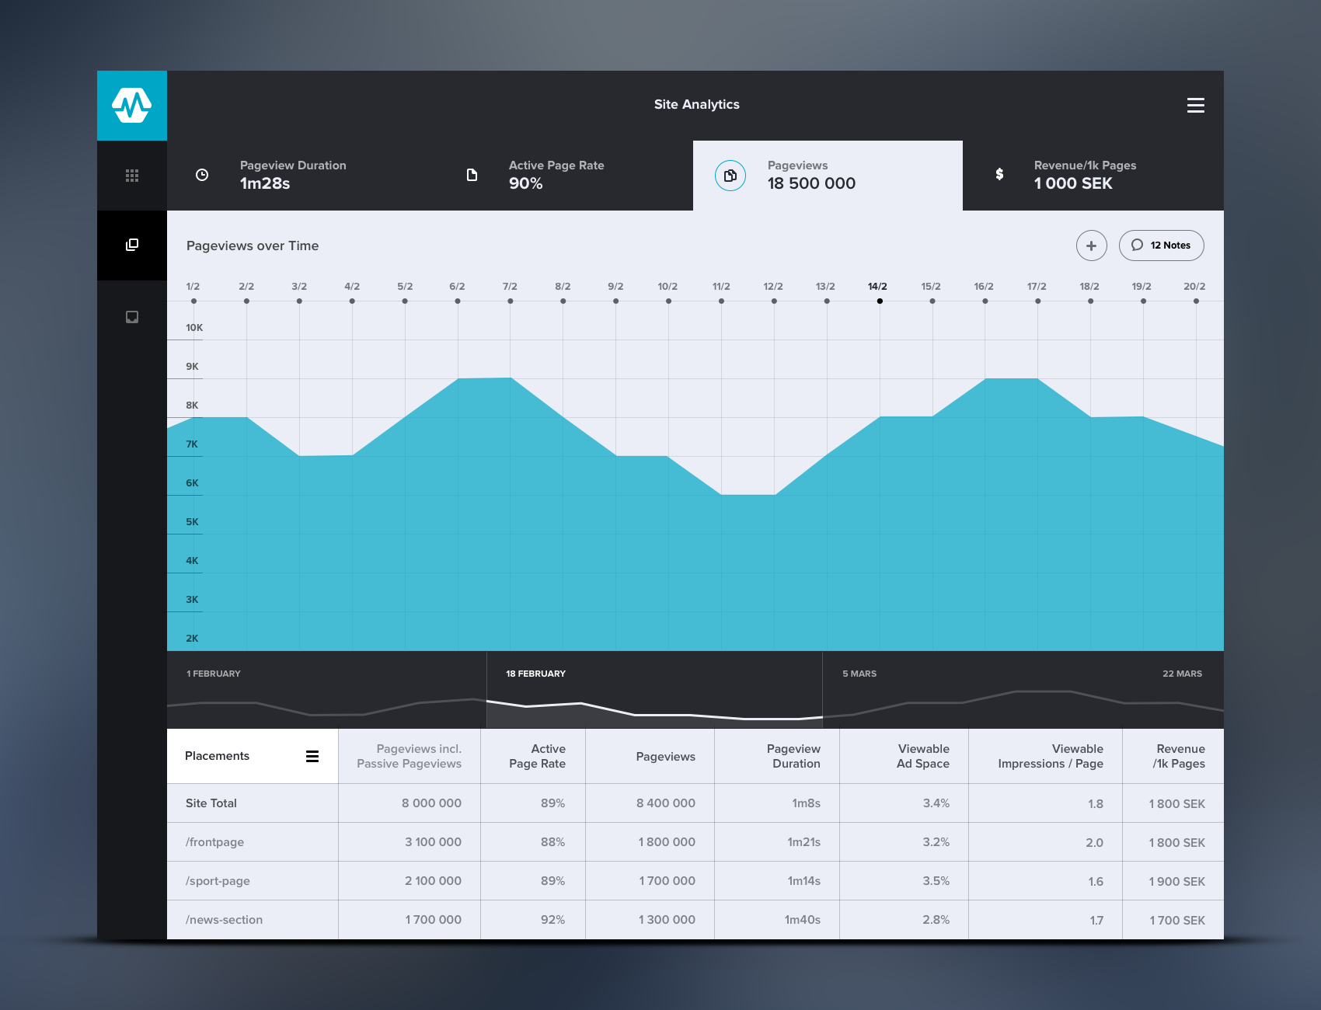Open the 12 Notes button

[1161, 246]
